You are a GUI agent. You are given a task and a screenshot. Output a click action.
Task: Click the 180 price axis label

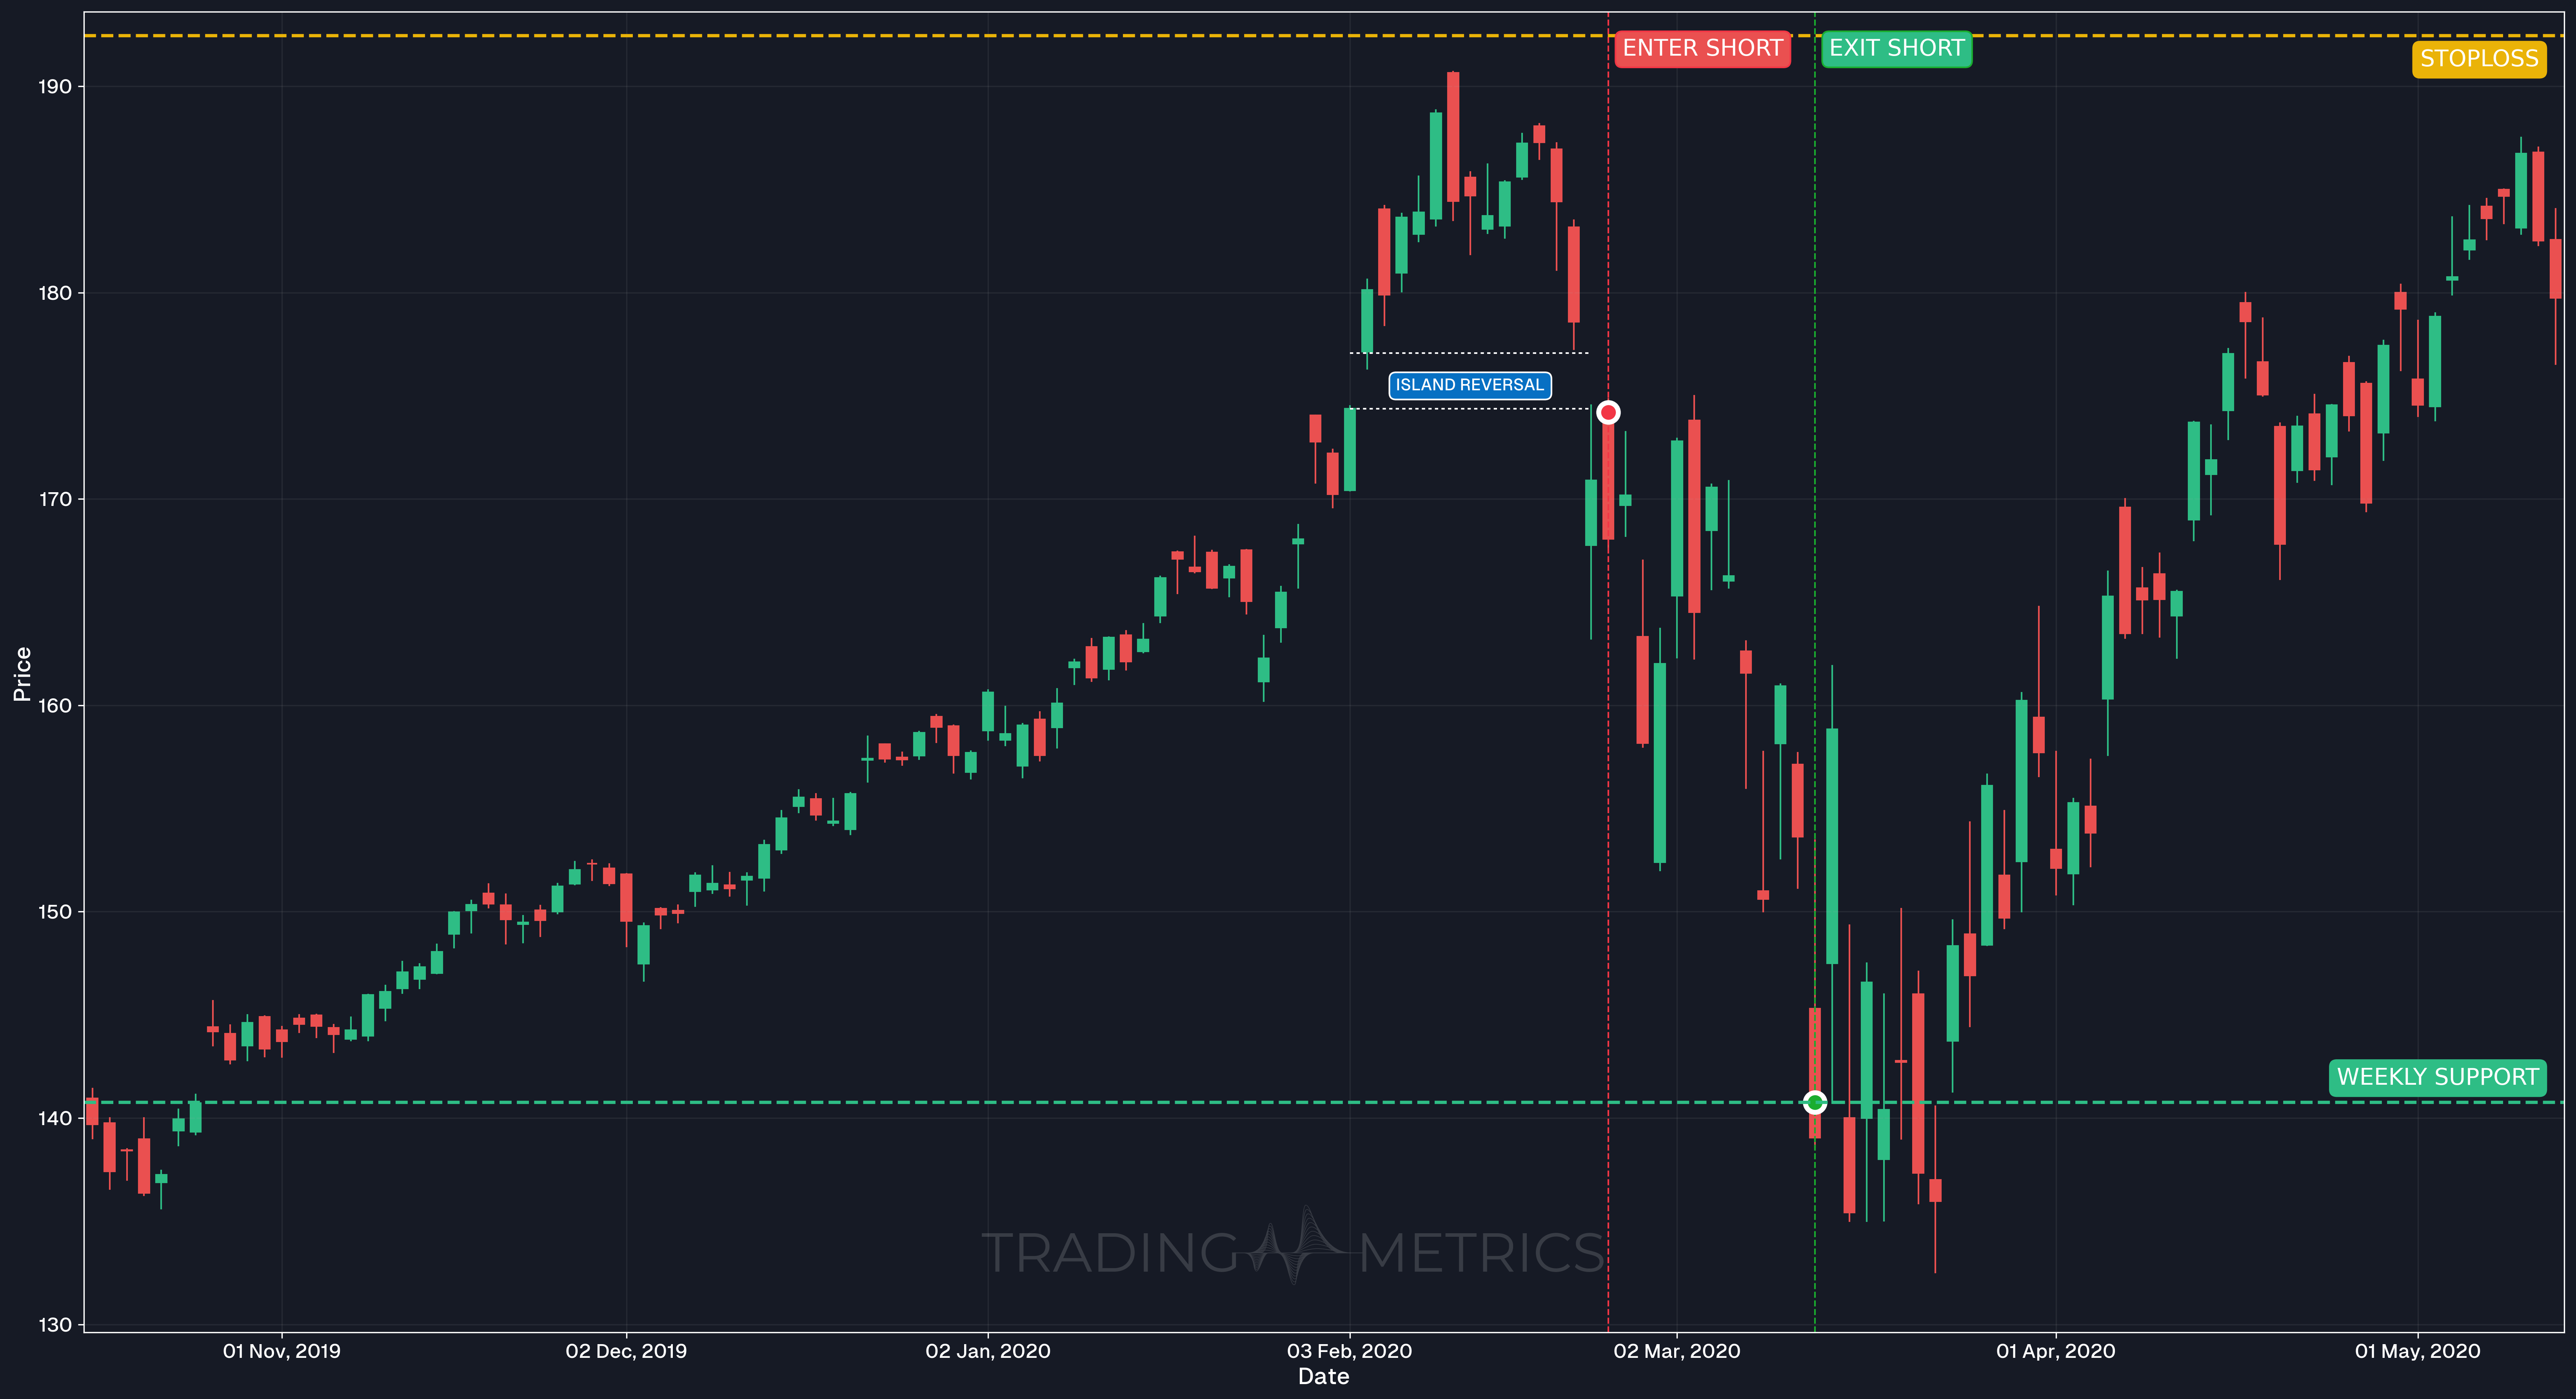coord(55,293)
